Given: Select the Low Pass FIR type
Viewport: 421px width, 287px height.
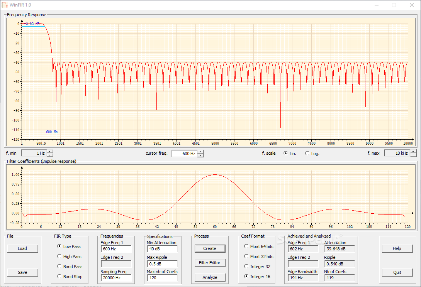Looking at the screenshot, I should pyautogui.click(x=69, y=246).
